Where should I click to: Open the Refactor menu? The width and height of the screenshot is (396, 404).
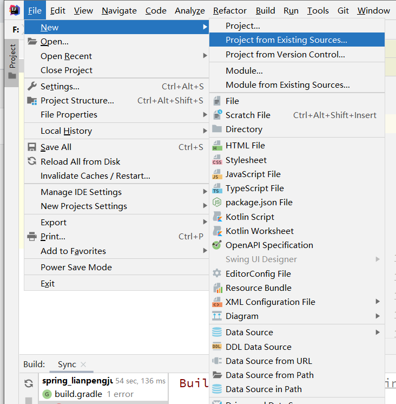point(230,11)
